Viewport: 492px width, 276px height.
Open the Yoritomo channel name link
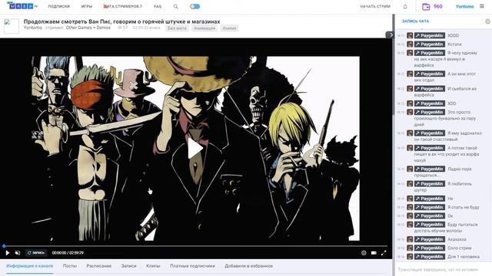click(33, 28)
